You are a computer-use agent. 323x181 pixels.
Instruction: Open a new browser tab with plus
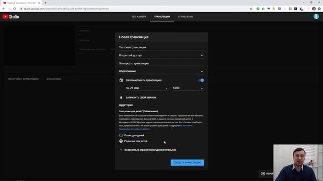(45, 3)
